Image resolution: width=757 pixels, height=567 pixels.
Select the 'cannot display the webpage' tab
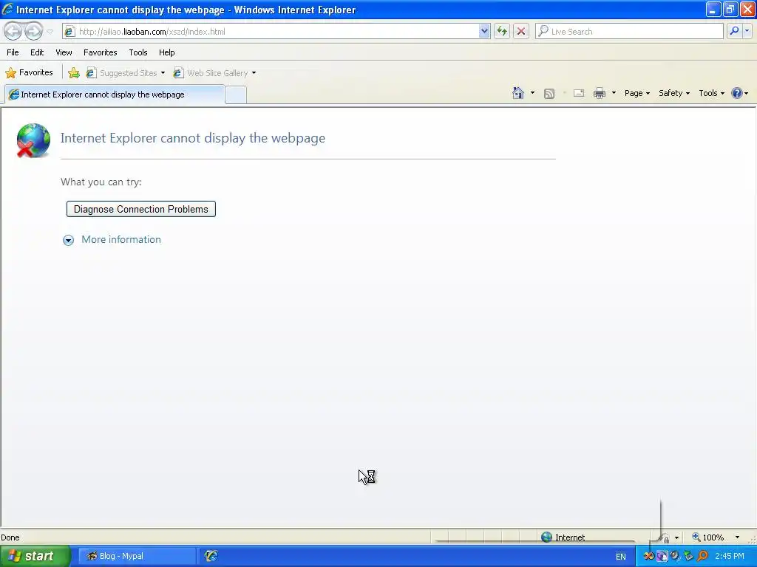point(115,94)
